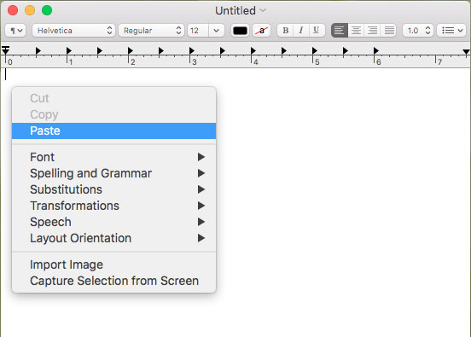
Task: Choose Capture Selection from Screen
Action: 113,281
